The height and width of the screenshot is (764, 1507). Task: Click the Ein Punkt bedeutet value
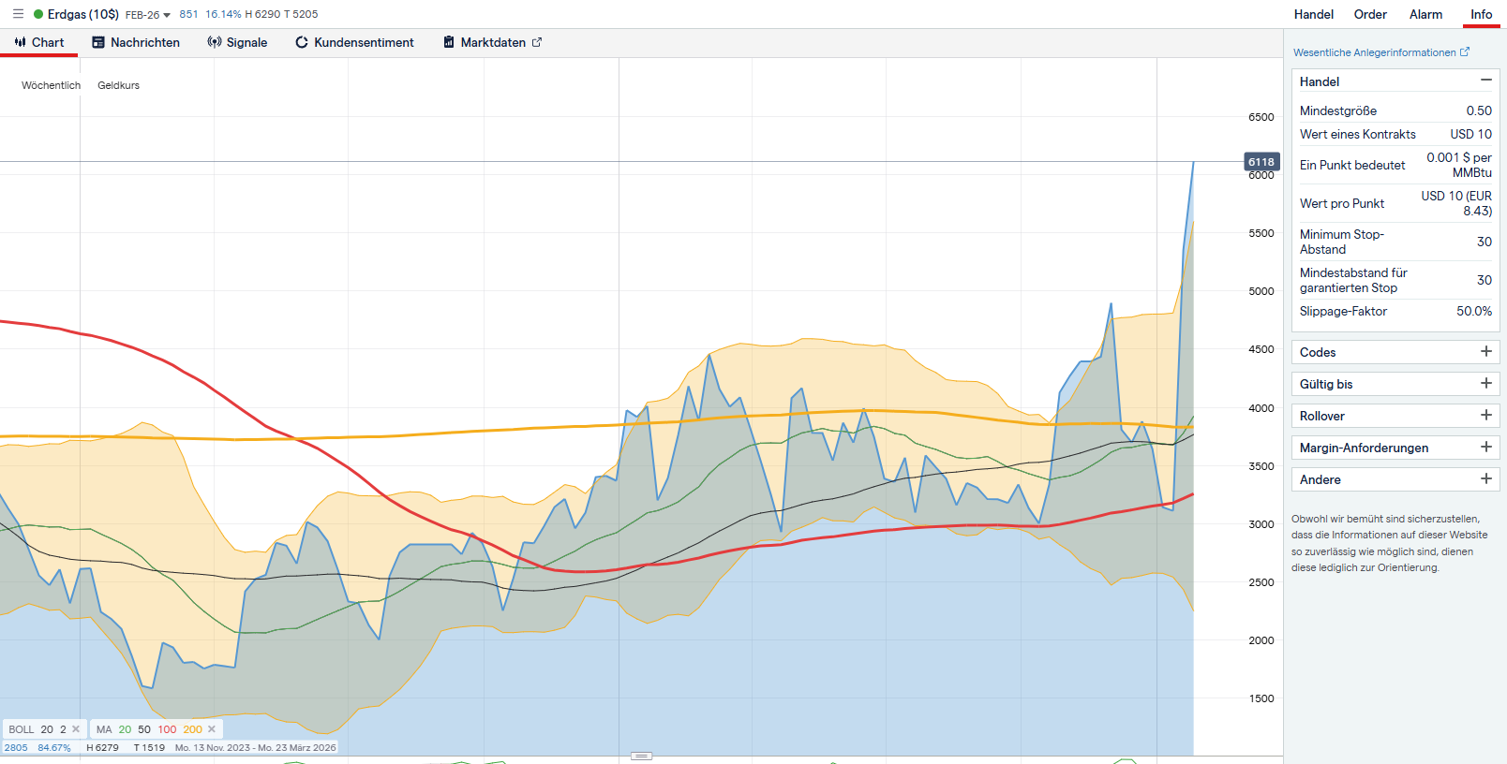(x=1459, y=165)
